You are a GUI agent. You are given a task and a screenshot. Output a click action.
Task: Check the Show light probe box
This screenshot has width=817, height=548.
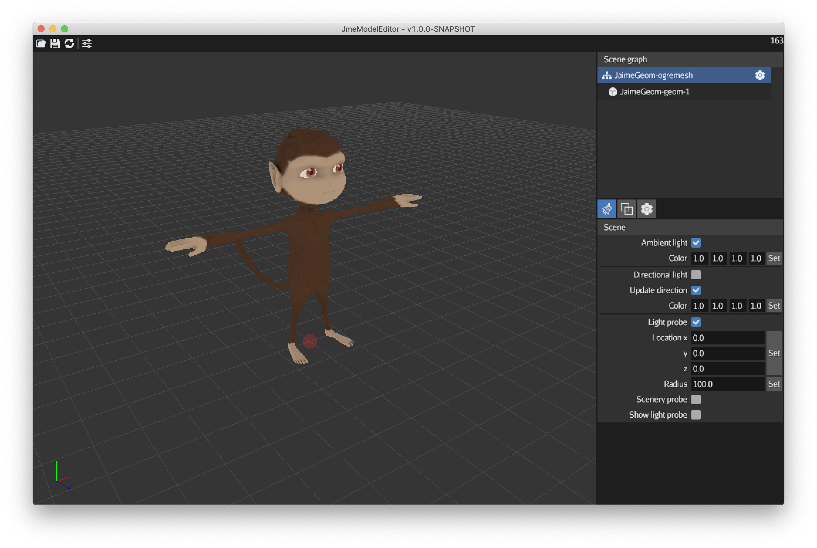coord(696,415)
